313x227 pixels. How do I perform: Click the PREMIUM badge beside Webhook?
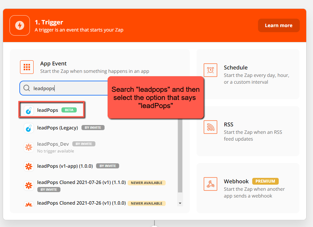(265, 181)
